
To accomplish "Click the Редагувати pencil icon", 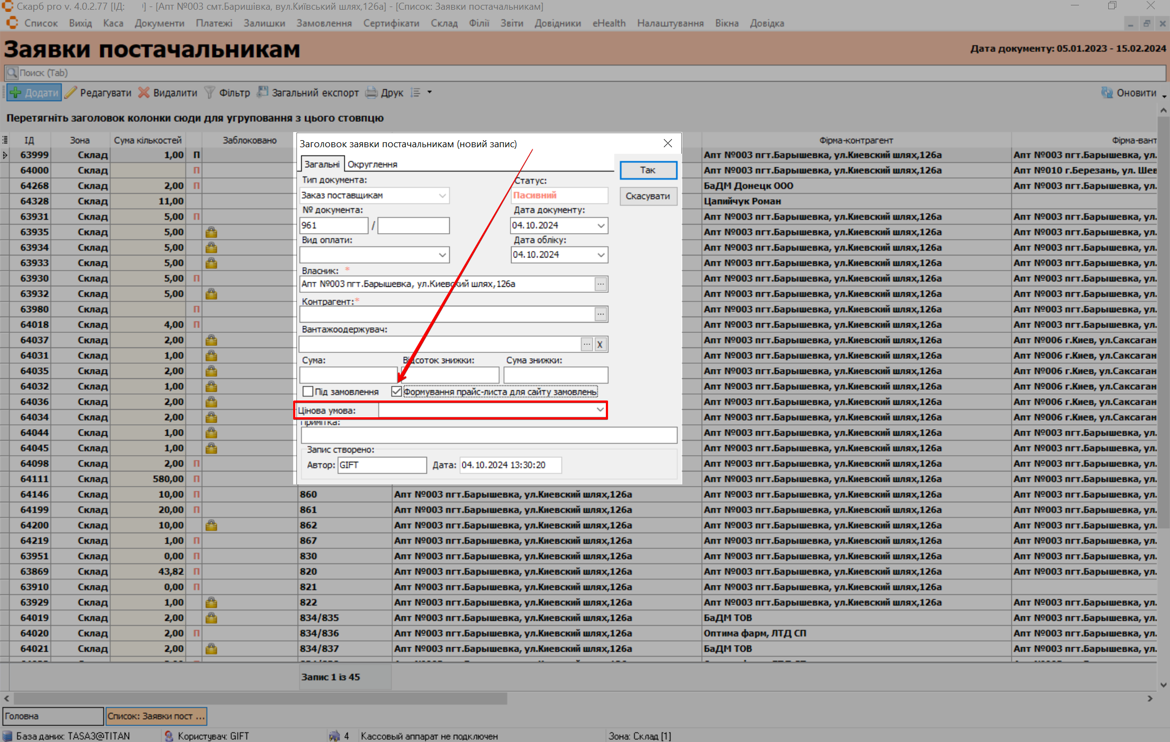I will (71, 93).
